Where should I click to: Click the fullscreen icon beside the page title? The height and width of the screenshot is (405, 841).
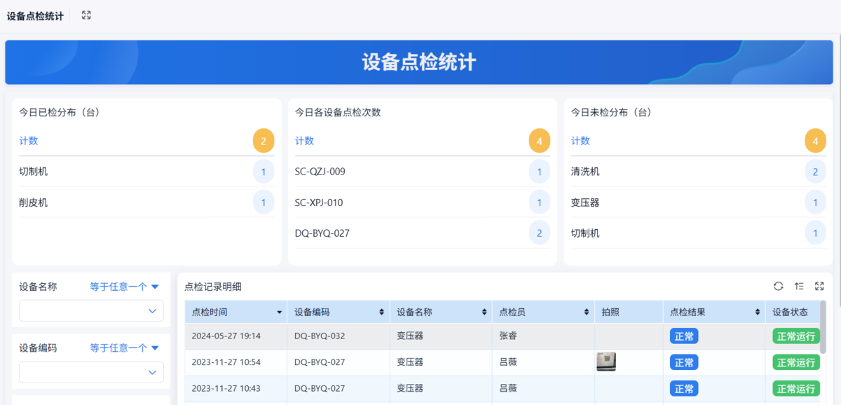coord(86,15)
